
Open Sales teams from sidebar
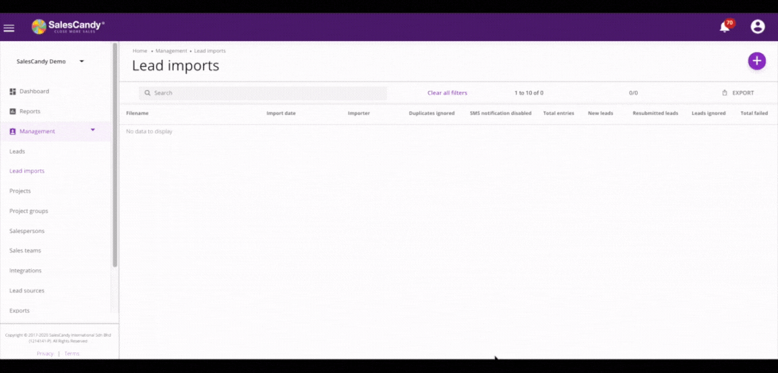[x=26, y=250]
